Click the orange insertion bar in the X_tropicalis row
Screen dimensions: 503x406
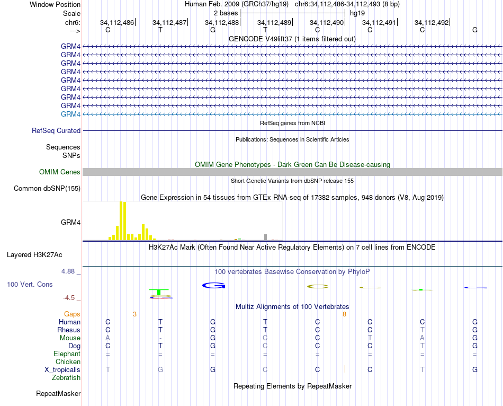tap(345, 369)
